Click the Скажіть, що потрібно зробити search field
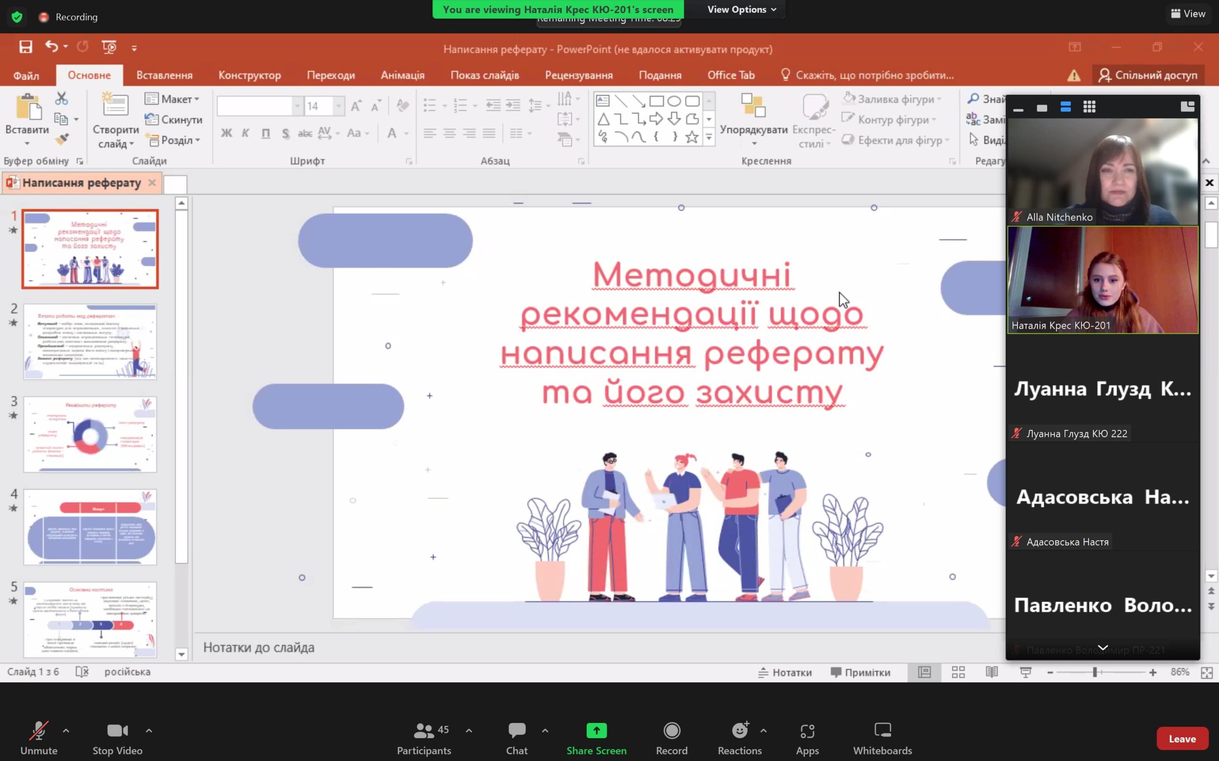The image size is (1219, 761). pyautogui.click(x=868, y=75)
